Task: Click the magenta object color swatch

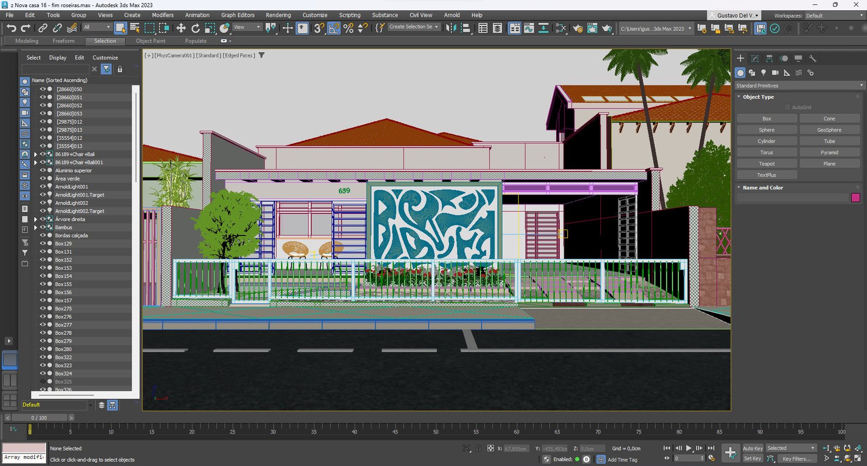Action: (x=856, y=198)
